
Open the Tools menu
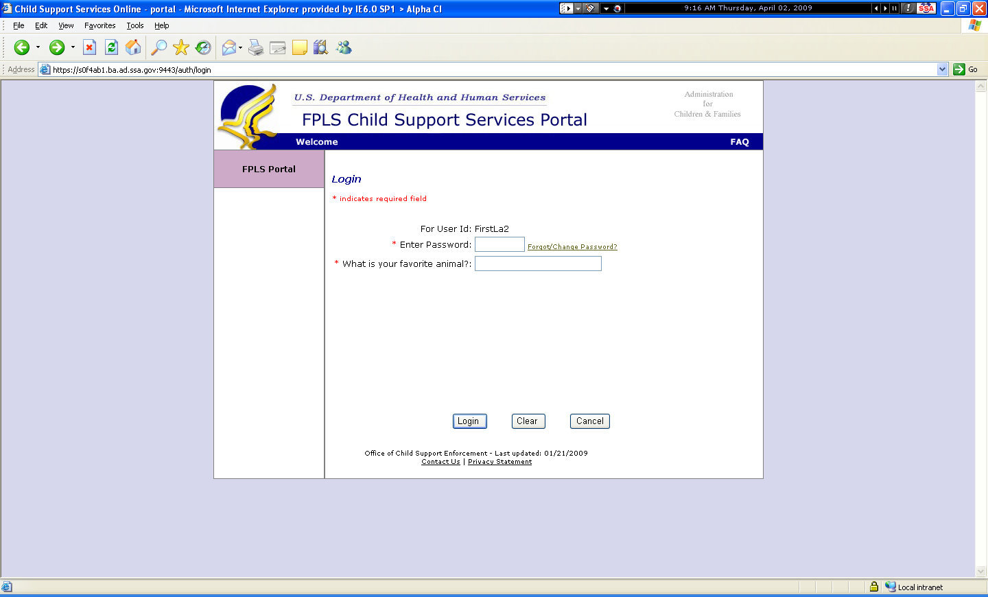click(135, 25)
